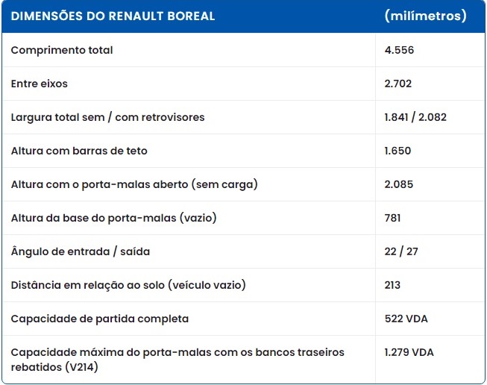Click the value 1.650
Viewport: 487px width, 385px height.
[x=398, y=151]
